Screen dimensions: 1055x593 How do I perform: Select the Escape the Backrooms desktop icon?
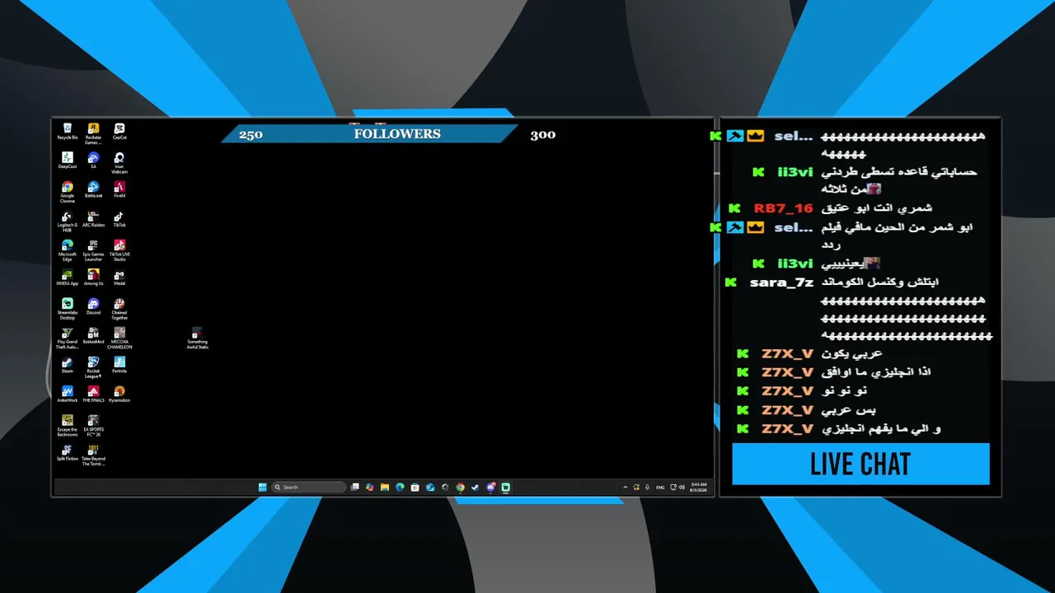pos(68,426)
